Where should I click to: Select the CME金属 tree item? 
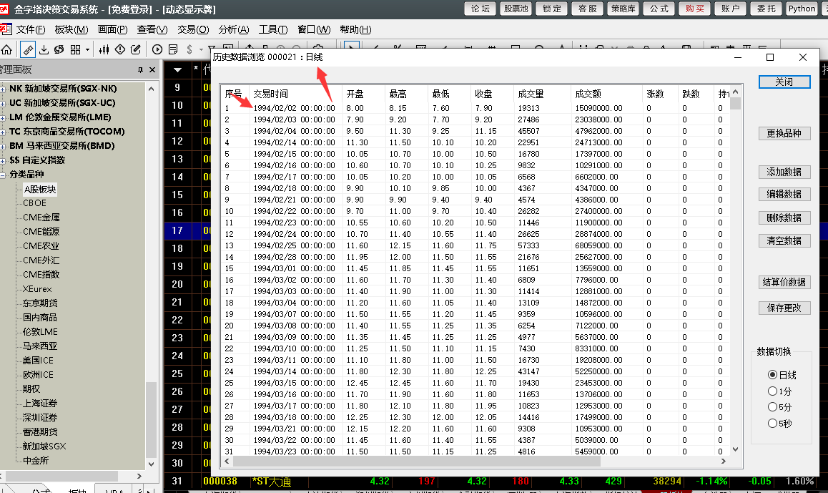point(41,218)
